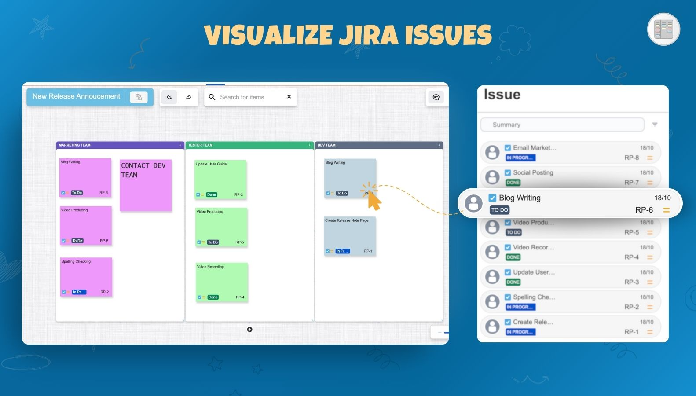Click the assignee avatar on the Video Recor… issue
This screenshot has height=396, width=696.
tap(492, 252)
